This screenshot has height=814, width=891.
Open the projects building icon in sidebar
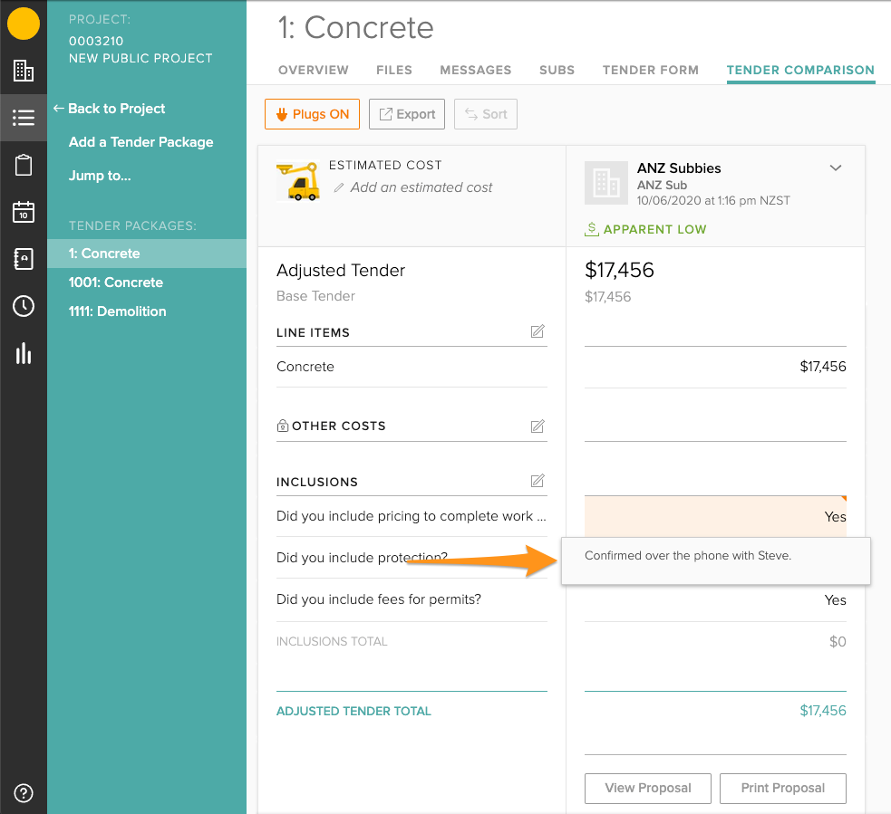click(x=24, y=71)
